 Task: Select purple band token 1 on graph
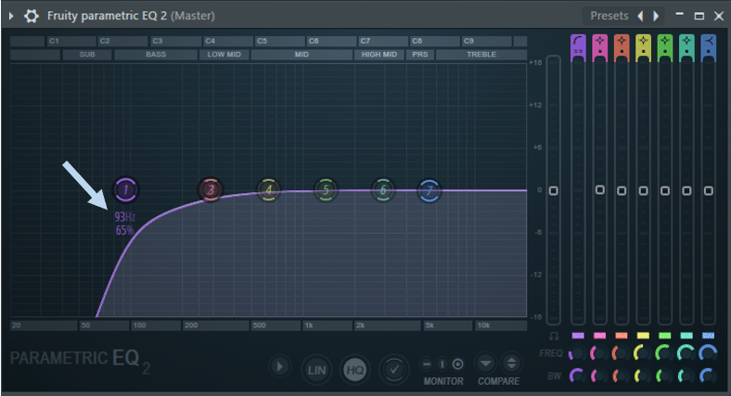[x=125, y=189]
